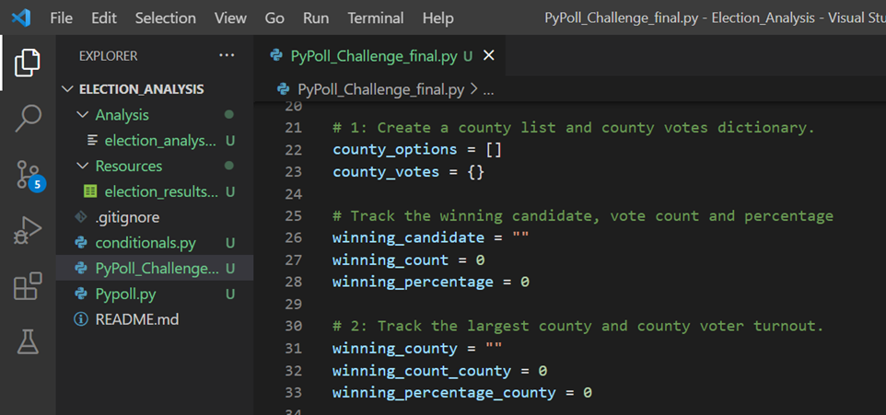This screenshot has width=886, height=415.
Task: Click the comment on line 21 about county list
Action: click(x=574, y=128)
